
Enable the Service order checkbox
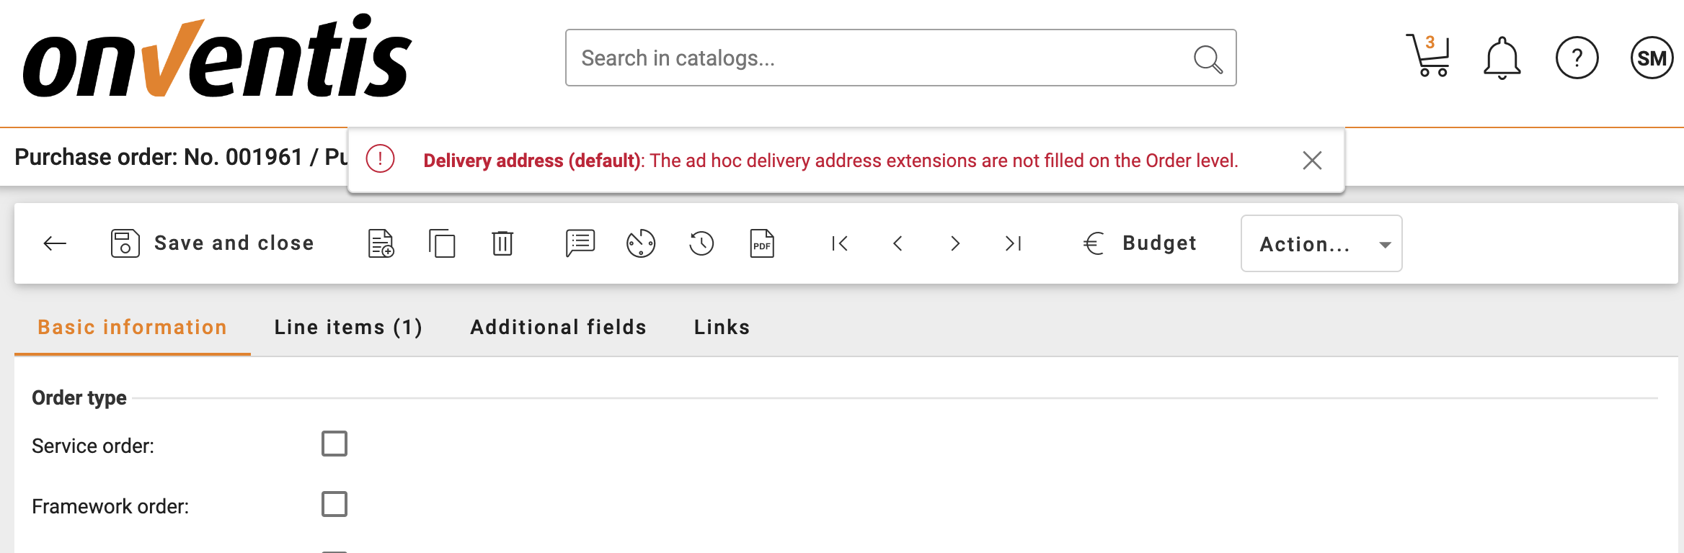[334, 444]
